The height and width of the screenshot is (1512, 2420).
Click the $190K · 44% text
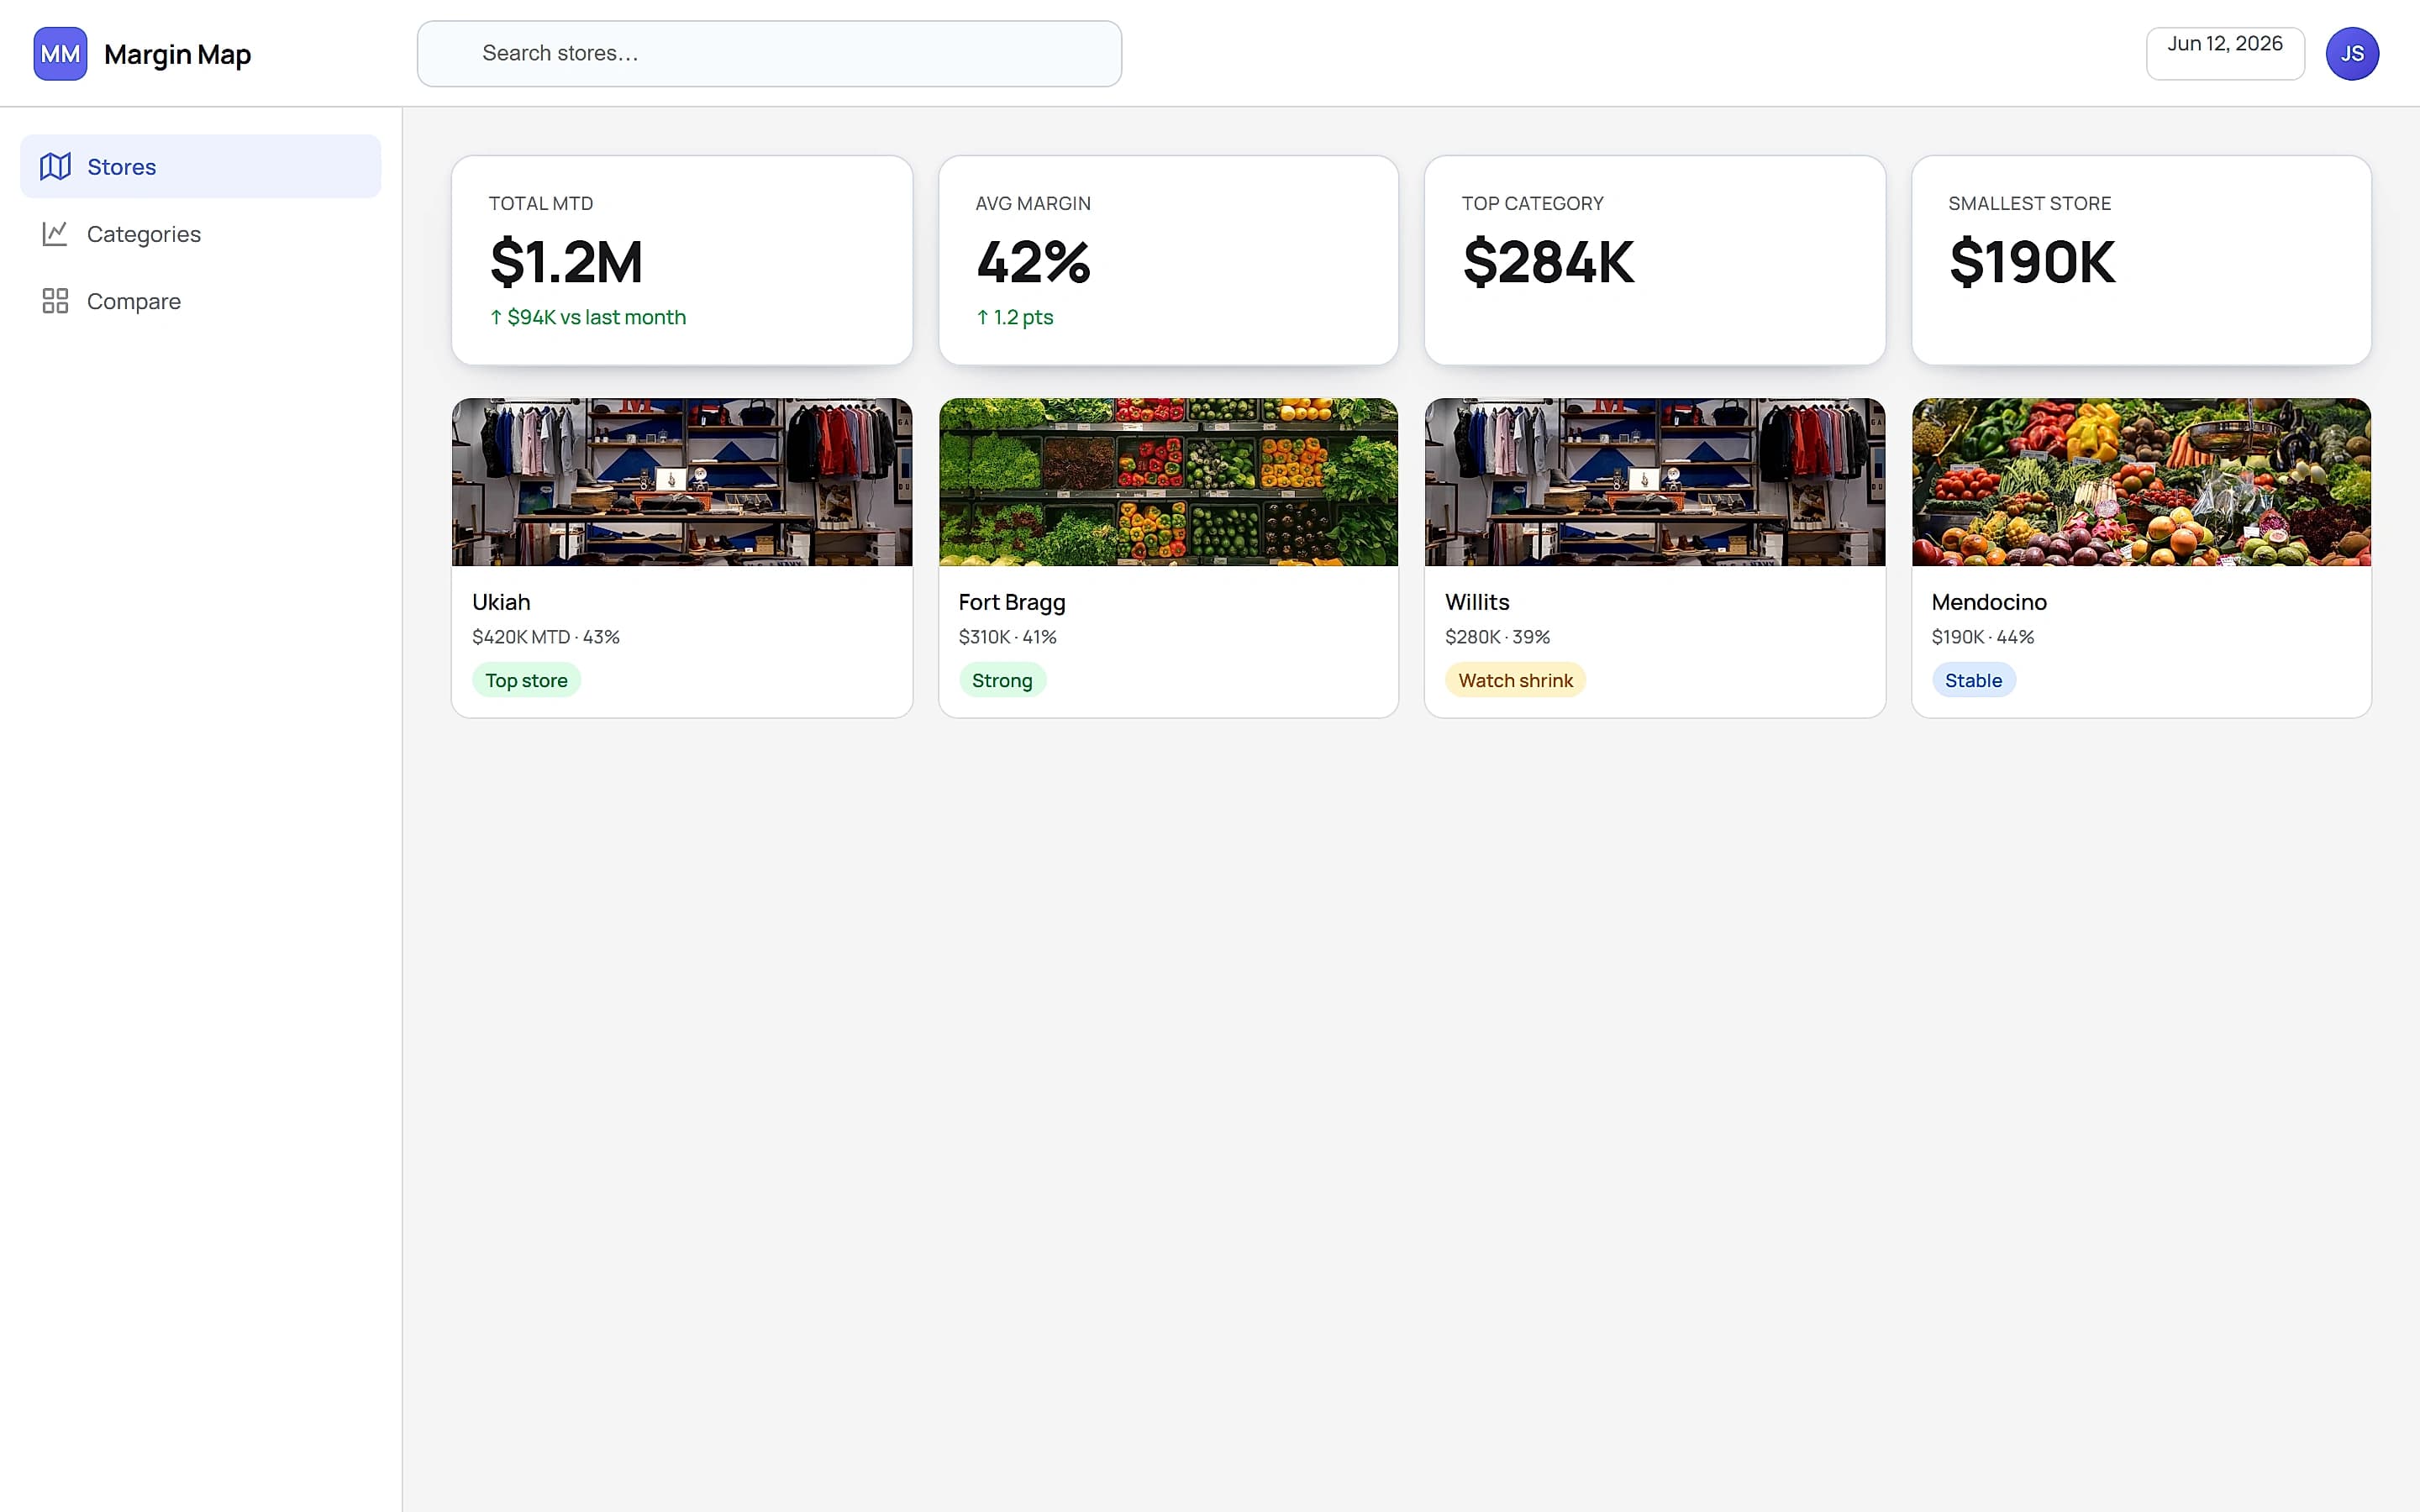(x=1982, y=637)
